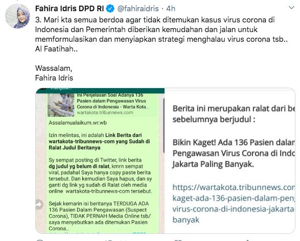Click the Assalamualaikum.wr.wb greeting line
Image resolution: width=300 pixels, height=241 pixels.
pyautogui.click(x=78, y=123)
